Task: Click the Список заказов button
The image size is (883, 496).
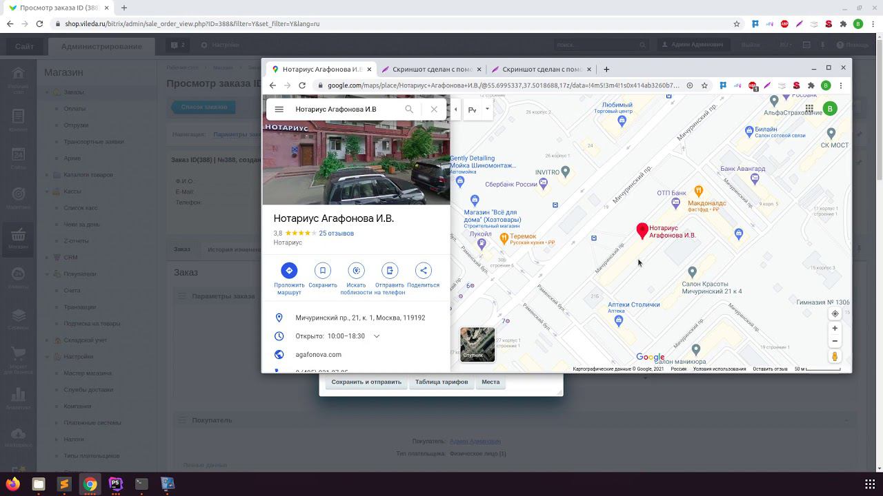Action: [204, 107]
